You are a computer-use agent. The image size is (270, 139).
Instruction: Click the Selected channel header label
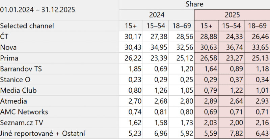(x=27, y=26)
